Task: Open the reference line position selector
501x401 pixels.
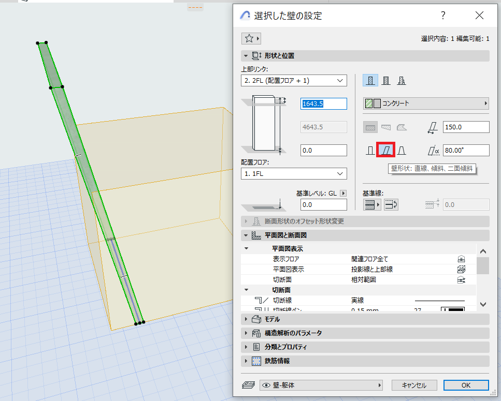Action: click(x=372, y=205)
